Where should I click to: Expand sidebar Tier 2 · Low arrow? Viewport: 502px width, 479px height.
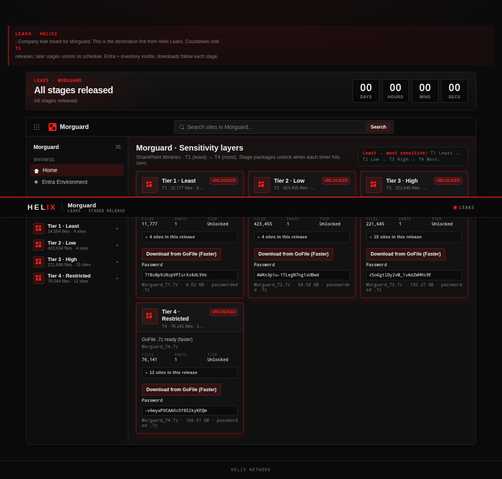117,245
